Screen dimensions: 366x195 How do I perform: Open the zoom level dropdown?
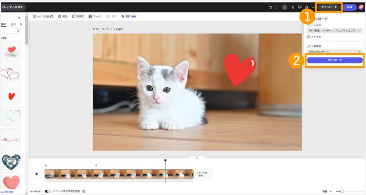click(x=327, y=192)
